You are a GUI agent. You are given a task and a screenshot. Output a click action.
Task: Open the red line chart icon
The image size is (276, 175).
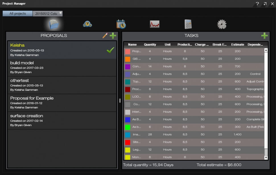point(155,24)
